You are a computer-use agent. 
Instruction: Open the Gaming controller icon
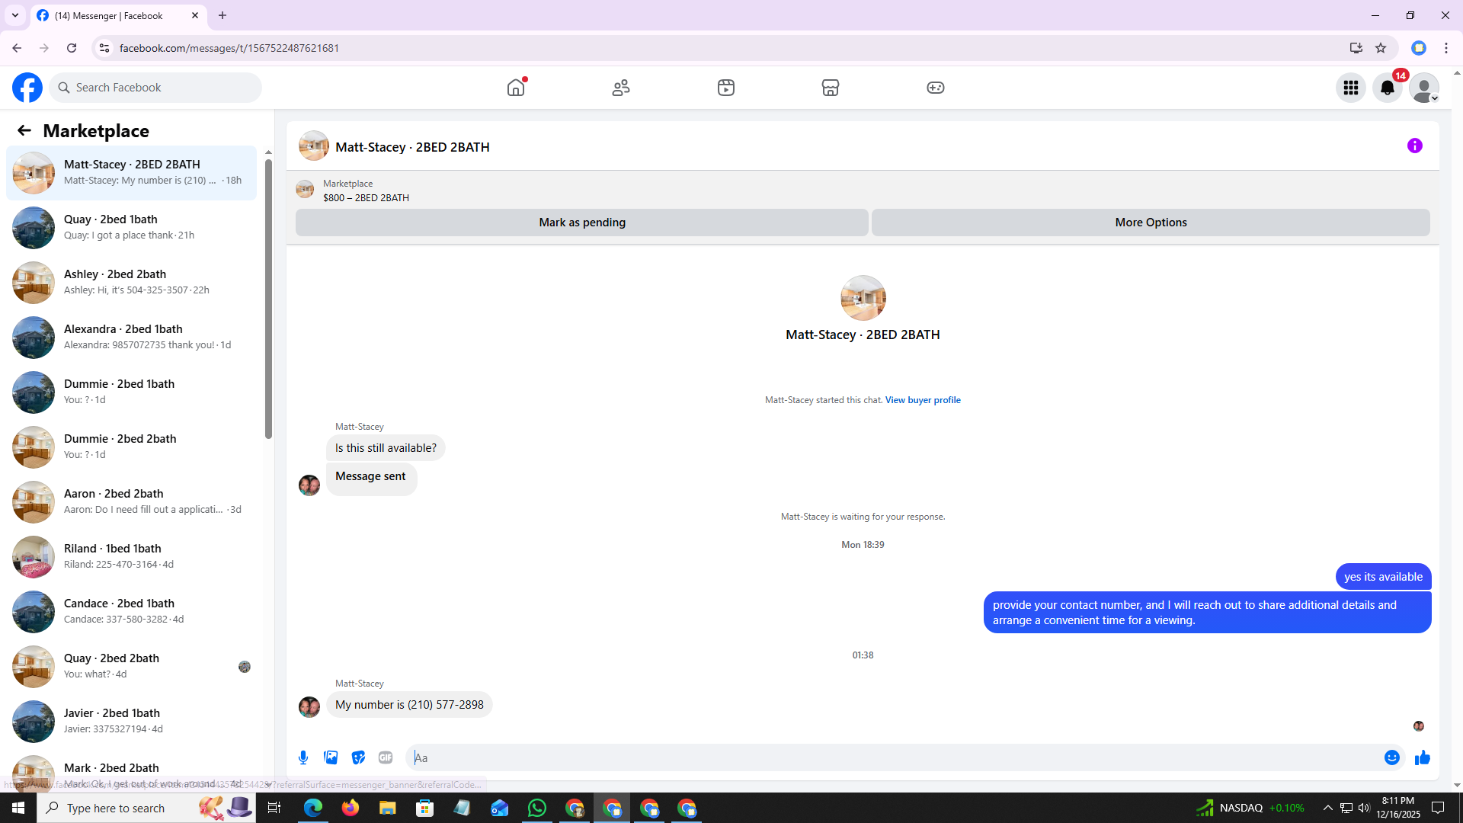tap(936, 88)
